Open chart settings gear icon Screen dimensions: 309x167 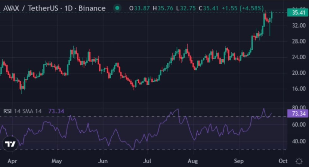click(x=299, y=161)
